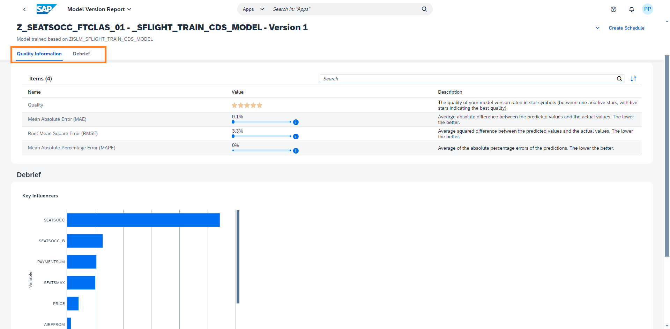Screen dimensions: 670x329
Task: Switch to the Debrief tab
Action: click(x=81, y=54)
